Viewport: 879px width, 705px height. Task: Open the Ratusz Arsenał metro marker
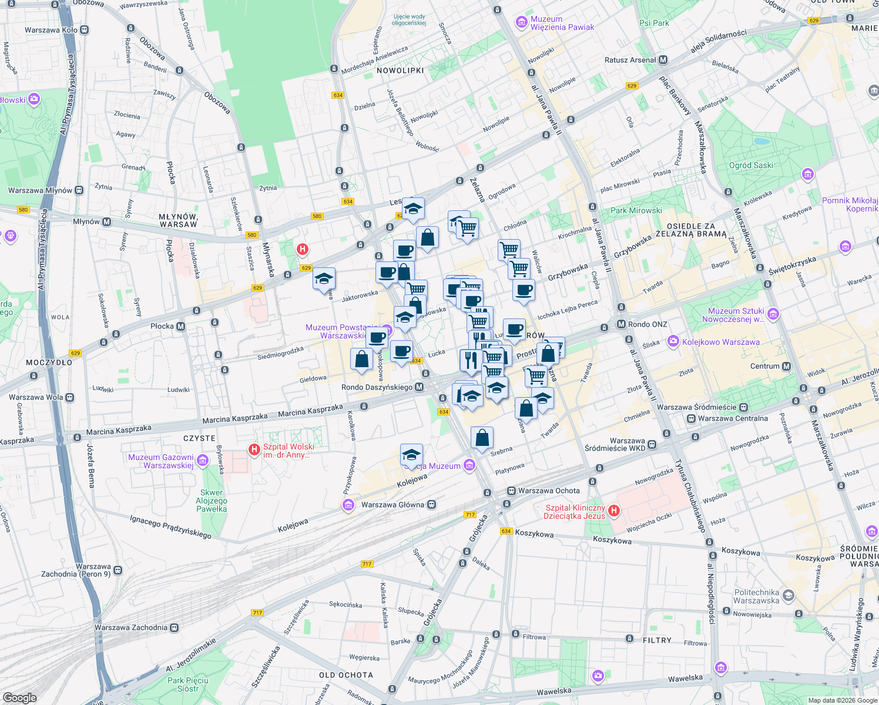point(663,59)
